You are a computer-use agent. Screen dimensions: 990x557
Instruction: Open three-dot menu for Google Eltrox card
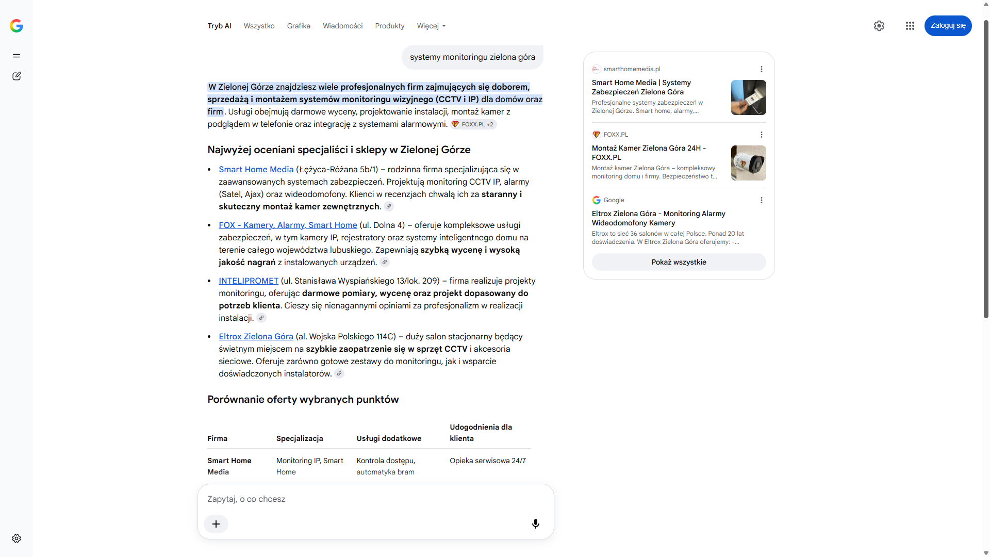pyautogui.click(x=762, y=200)
